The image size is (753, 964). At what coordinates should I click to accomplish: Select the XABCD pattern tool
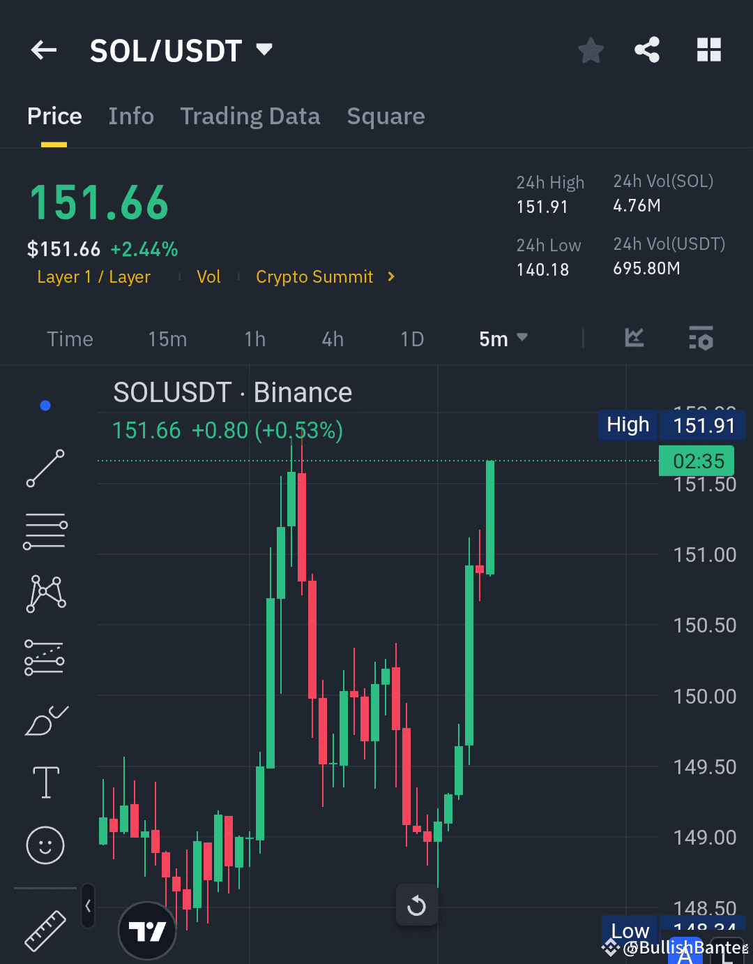[x=45, y=593]
